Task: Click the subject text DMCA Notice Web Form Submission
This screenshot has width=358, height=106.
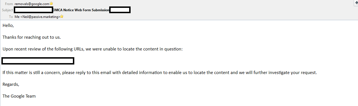Action: [x=81, y=10]
